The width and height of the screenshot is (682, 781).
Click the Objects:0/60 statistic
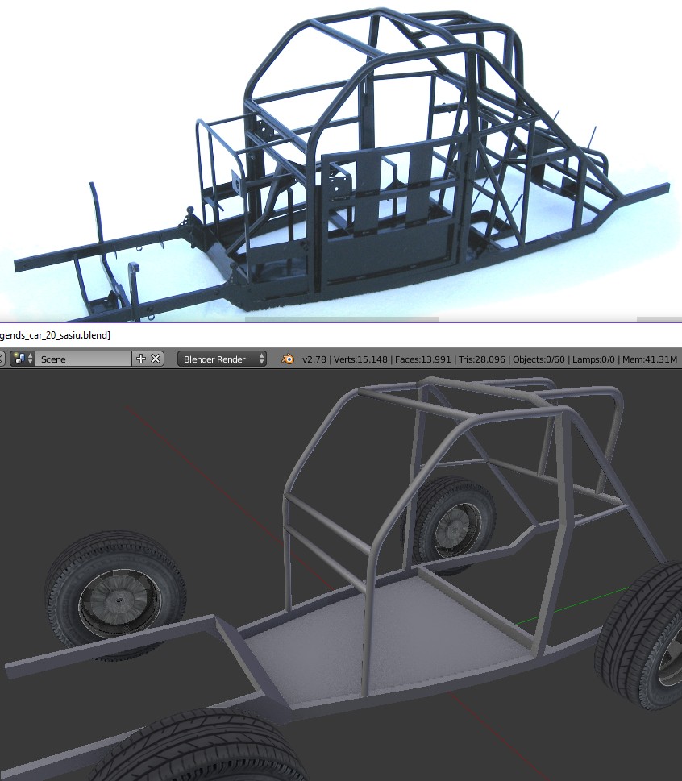coord(539,359)
